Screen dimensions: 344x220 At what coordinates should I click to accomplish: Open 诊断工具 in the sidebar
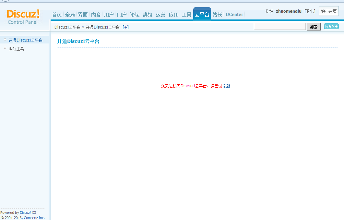point(17,49)
